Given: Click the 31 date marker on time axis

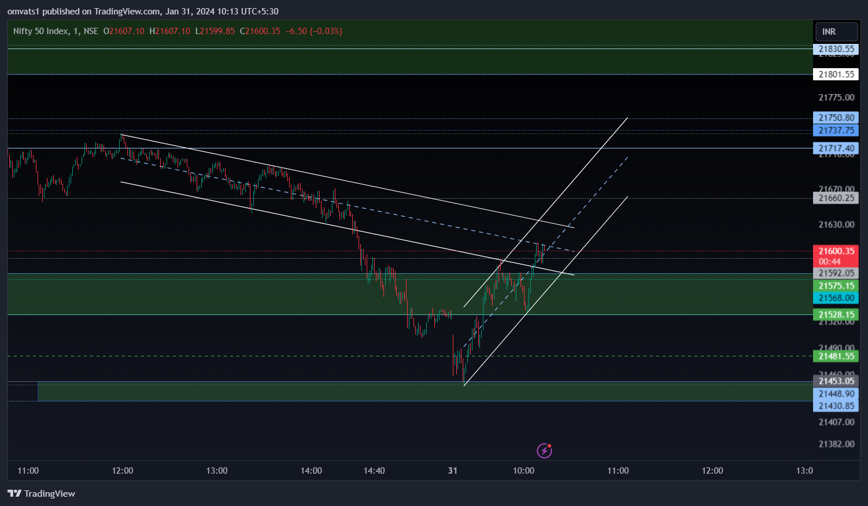Looking at the screenshot, I should pos(453,471).
